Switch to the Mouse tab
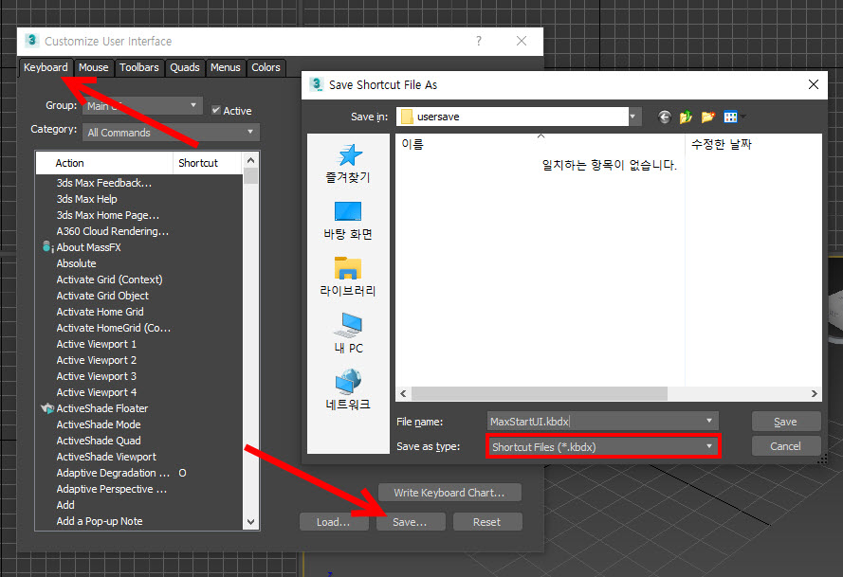Screen dimensions: 843x577 (94, 67)
